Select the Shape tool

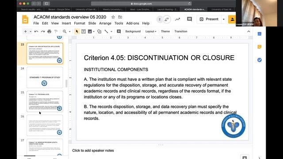coord(99,31)
